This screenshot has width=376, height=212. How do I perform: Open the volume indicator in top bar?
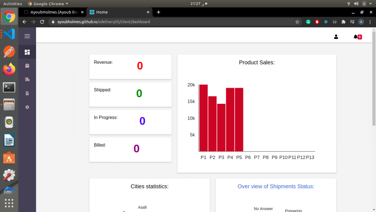[356, 4]
